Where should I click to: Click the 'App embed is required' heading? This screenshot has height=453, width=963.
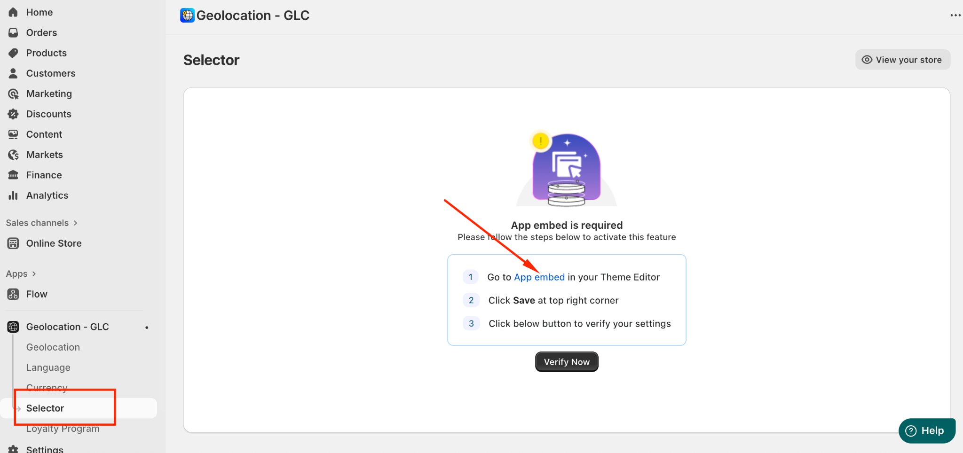(x=567, y=225)
